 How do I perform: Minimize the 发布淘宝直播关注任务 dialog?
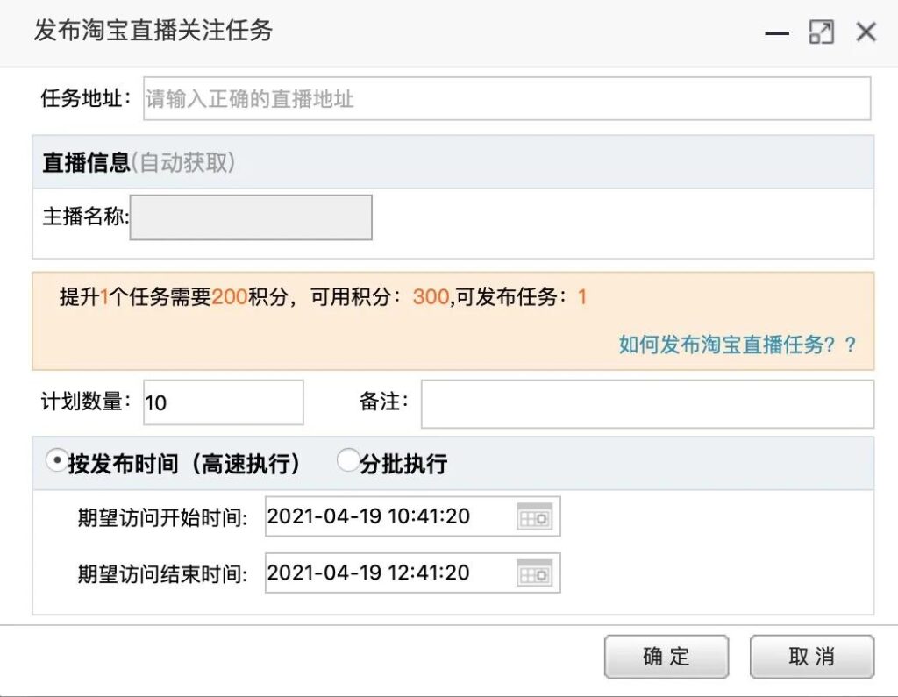pyautogui.click(x=777, y=33)
